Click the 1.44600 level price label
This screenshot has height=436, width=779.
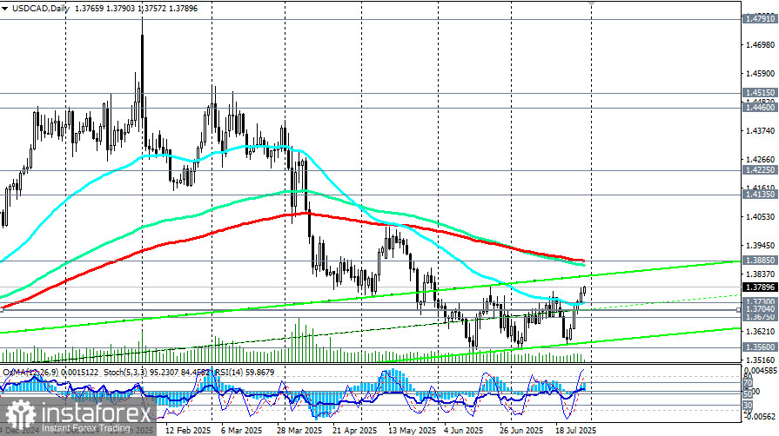click(x=760, y=107)
